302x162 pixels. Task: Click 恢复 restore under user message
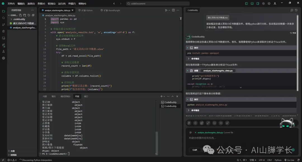[293, 33]
